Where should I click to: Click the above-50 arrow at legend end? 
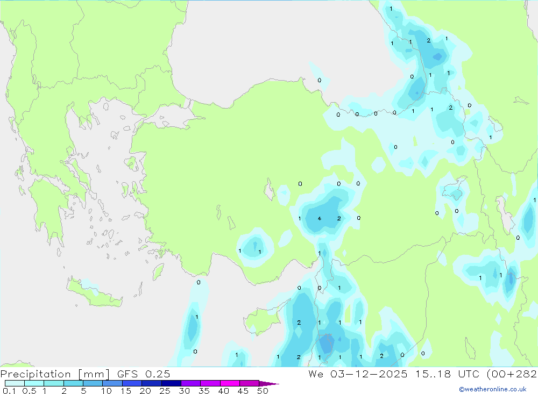pyautogui.click(x=269, y=384)
